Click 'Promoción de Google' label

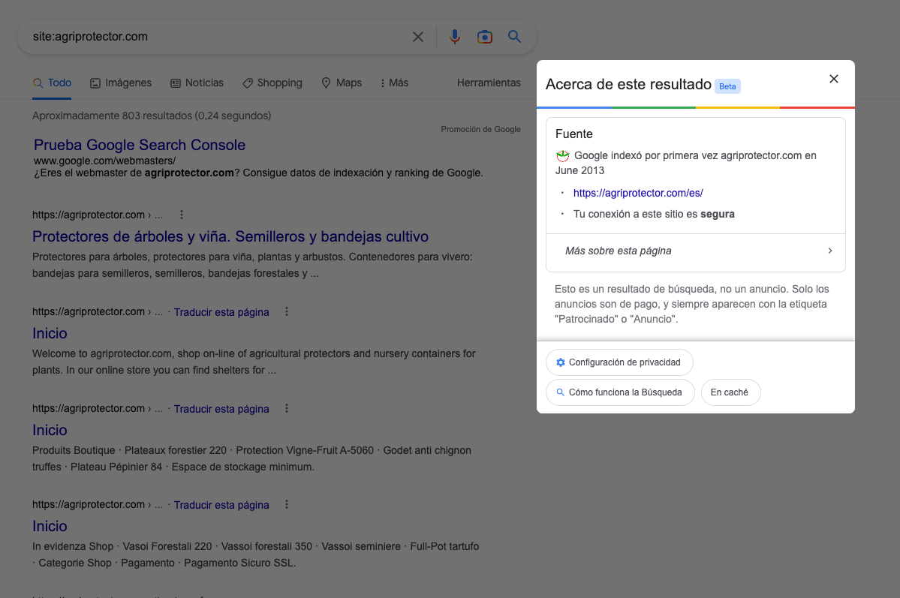[x=480, y=129]
